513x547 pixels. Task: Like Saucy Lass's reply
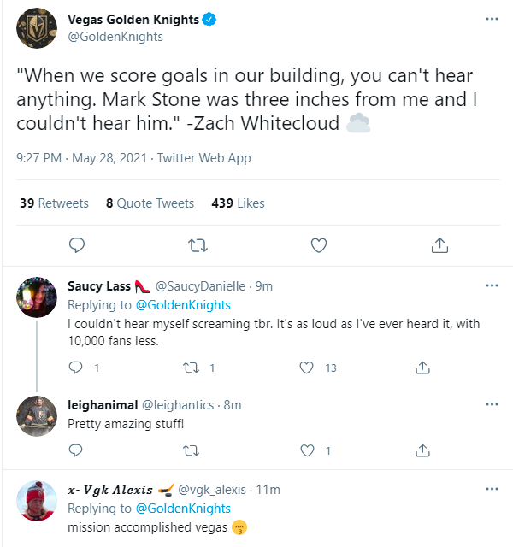point(306,368)
